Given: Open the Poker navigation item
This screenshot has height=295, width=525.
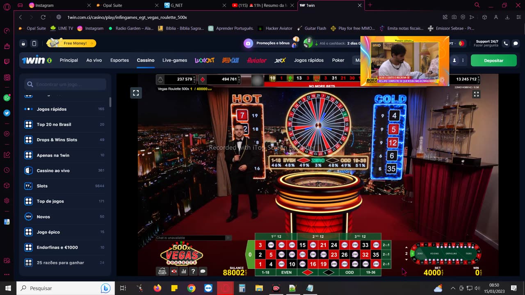Looking at the screenshot, I should point(338,60).
